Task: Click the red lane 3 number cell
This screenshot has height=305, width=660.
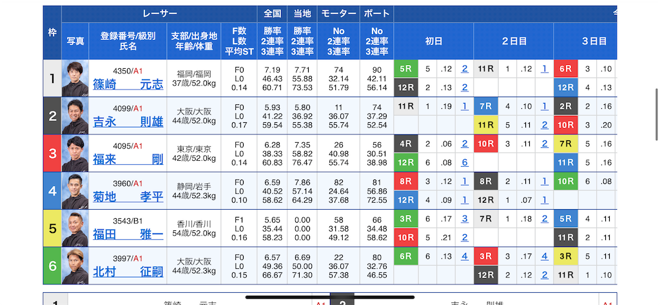Action: (52, 153)
